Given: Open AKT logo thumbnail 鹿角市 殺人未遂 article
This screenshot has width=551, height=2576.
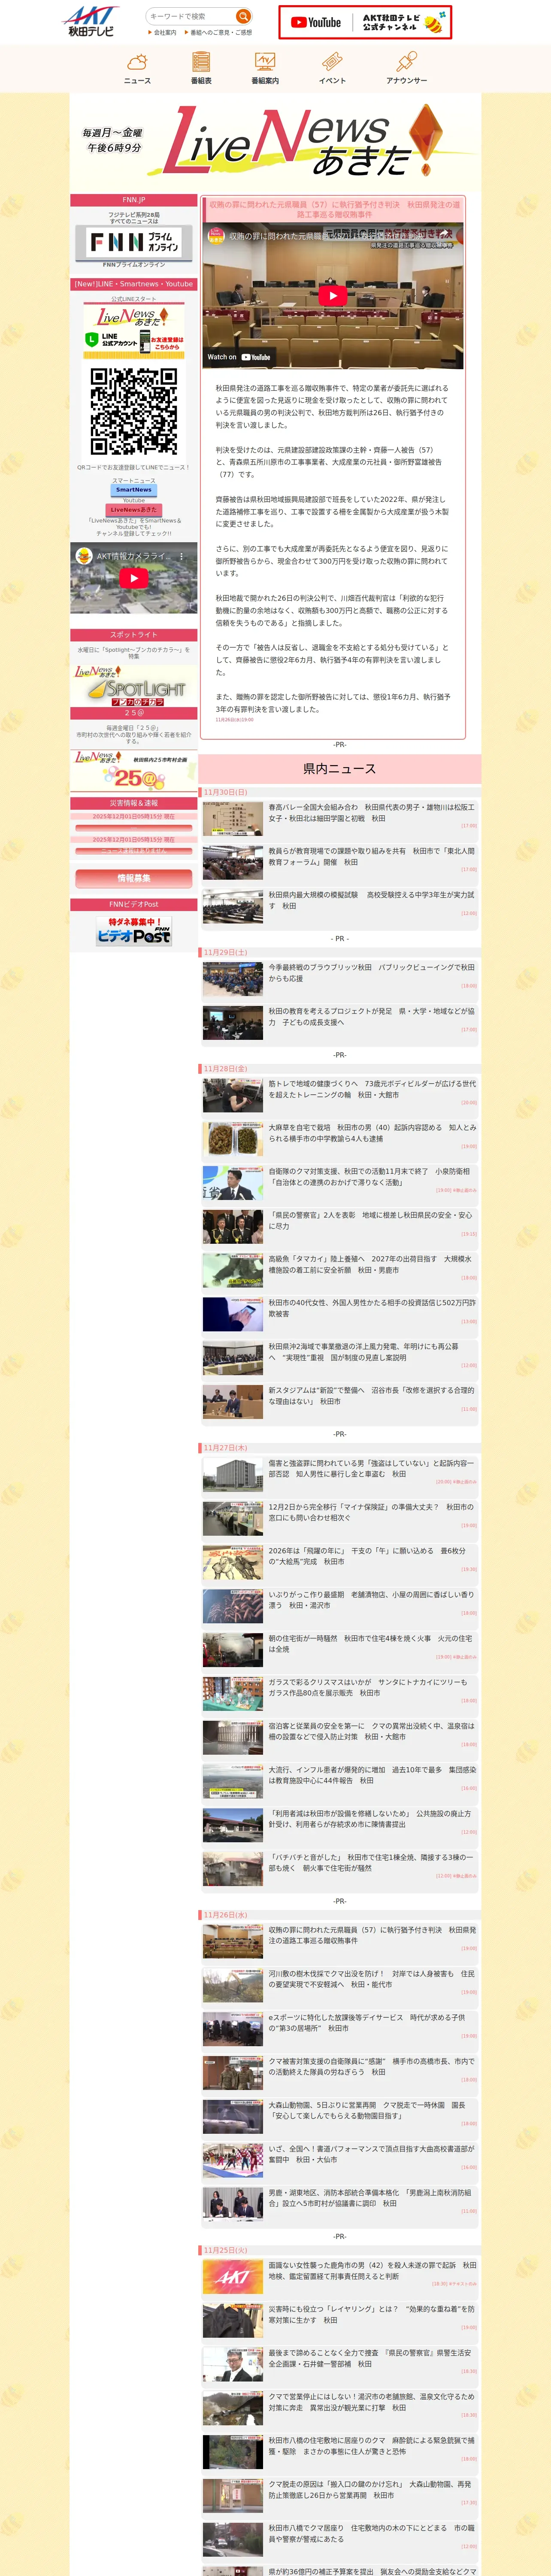Looking at the screenshot, I should click(233, 2277).
